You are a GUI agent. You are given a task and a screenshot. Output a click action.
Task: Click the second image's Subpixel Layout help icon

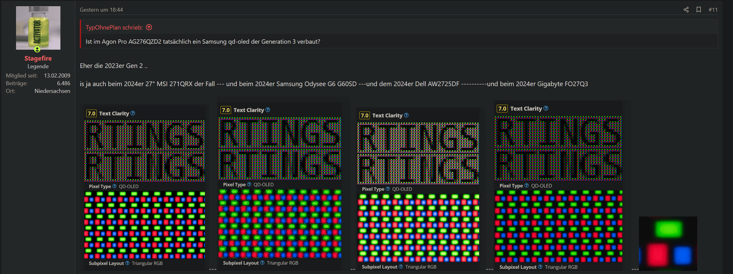pyautogui.click(x=262, y=263)
